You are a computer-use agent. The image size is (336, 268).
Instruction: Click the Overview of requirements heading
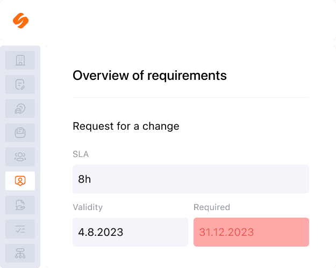(x=149, y=76)
